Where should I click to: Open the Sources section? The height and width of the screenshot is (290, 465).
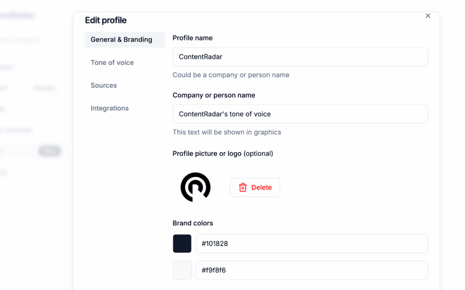coord(104,85)
